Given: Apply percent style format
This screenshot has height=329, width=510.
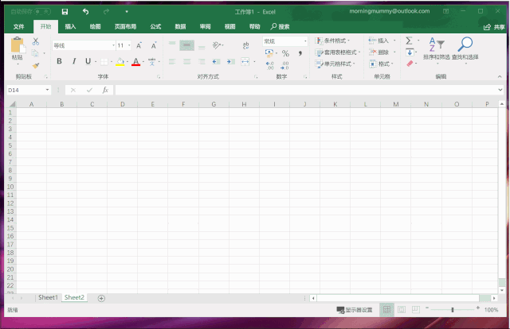Looking at the screenshot, I should point(285,53).
